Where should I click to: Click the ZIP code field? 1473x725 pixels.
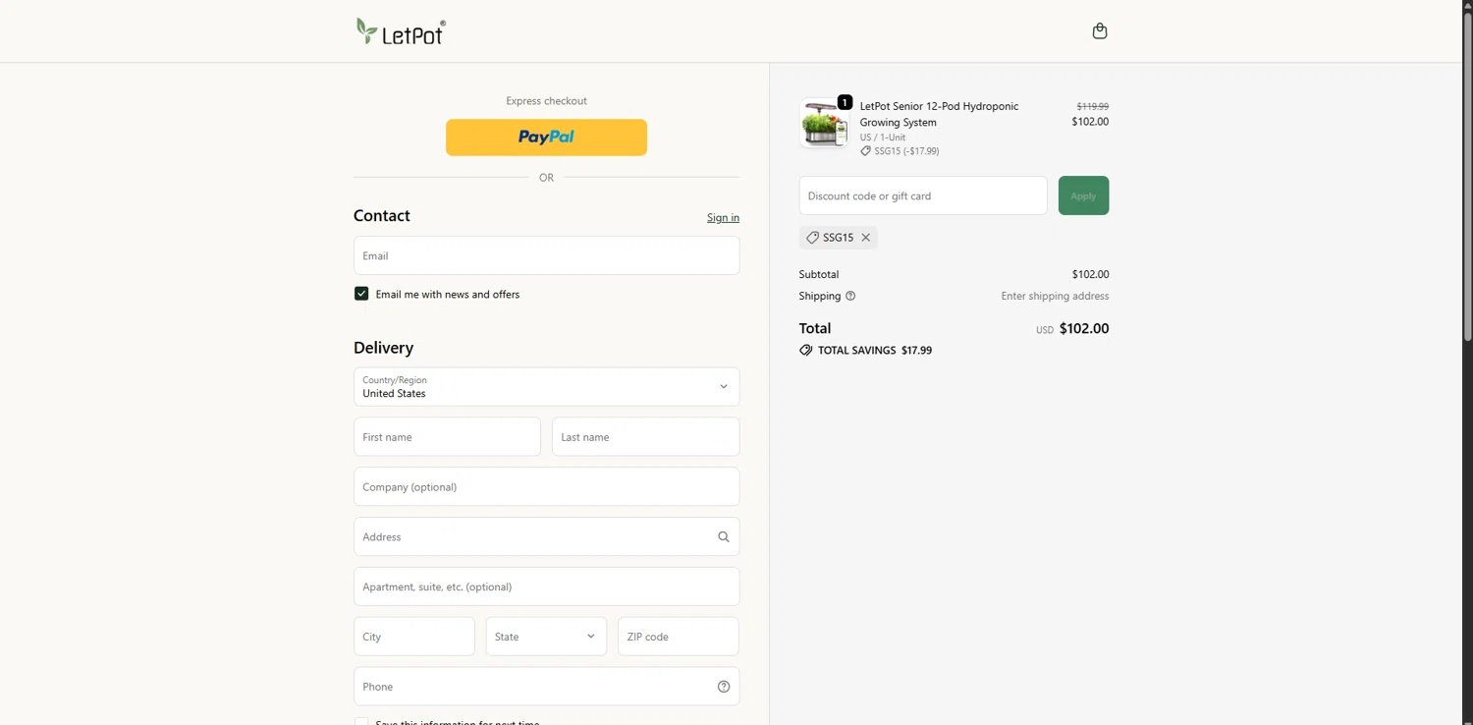[679, 637]
